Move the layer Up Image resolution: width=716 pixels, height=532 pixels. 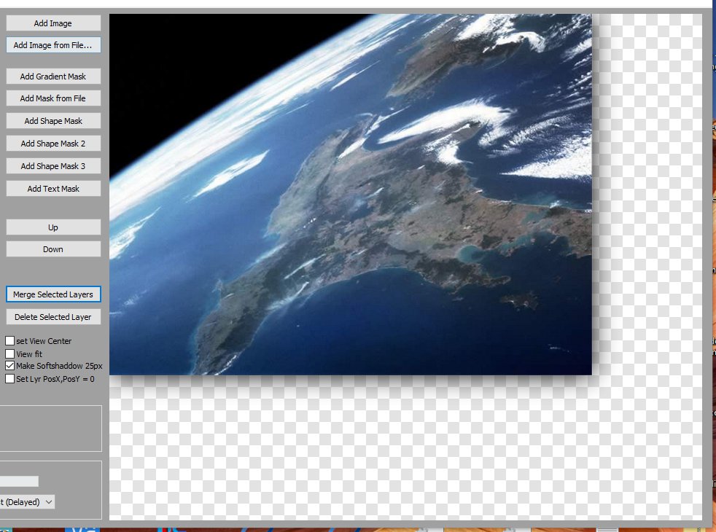pos(53,227)
